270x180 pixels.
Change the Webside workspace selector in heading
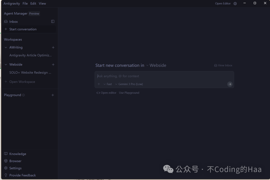click(156, 65)
